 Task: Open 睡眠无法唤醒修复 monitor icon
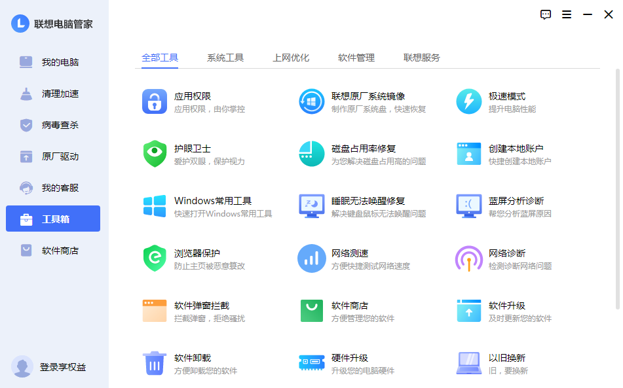click(x=312, y=206)
